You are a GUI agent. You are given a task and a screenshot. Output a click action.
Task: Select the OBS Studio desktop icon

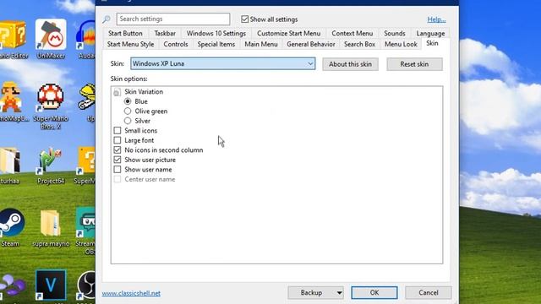coord(86,285)
